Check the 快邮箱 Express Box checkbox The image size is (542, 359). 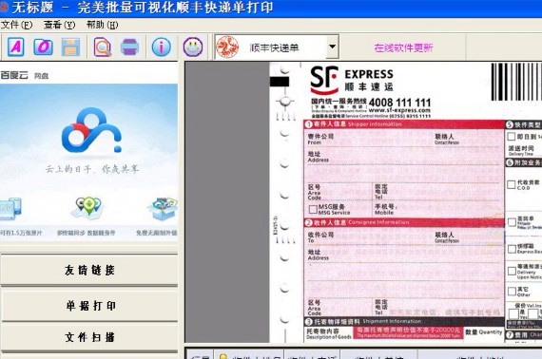tap(512, 249)
